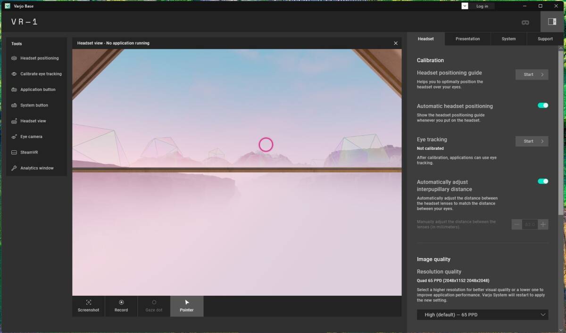Disable Automatic headset positioning switch
This screenshot has height=333, width=566.
pos(543,106)
